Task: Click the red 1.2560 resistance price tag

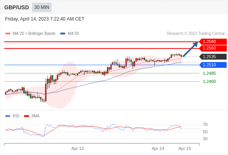Action: click(x=213, y=48)
